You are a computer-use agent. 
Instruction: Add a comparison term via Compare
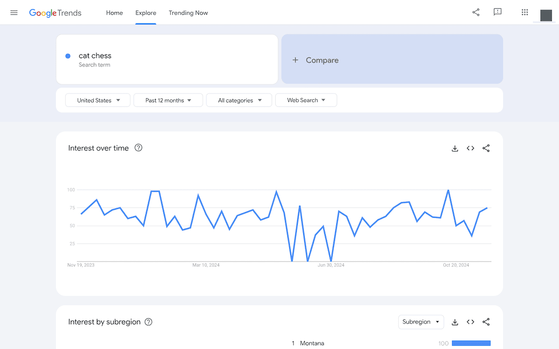(x=392, y=59)
